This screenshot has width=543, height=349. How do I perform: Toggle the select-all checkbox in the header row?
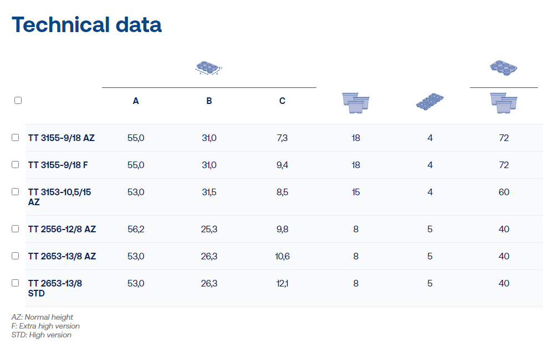coord(18,101)
